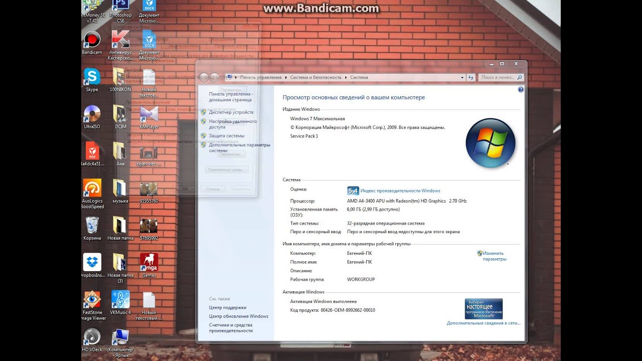
Task: Select the DCIM folder on the desktop
Action: coord(120,117)
